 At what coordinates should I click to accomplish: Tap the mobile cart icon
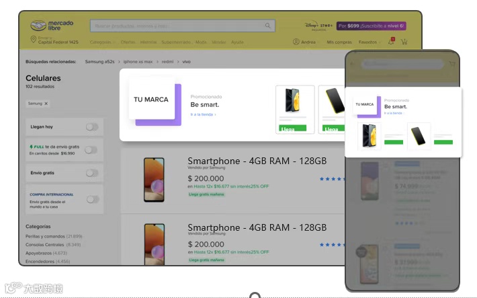pos(452,64)
